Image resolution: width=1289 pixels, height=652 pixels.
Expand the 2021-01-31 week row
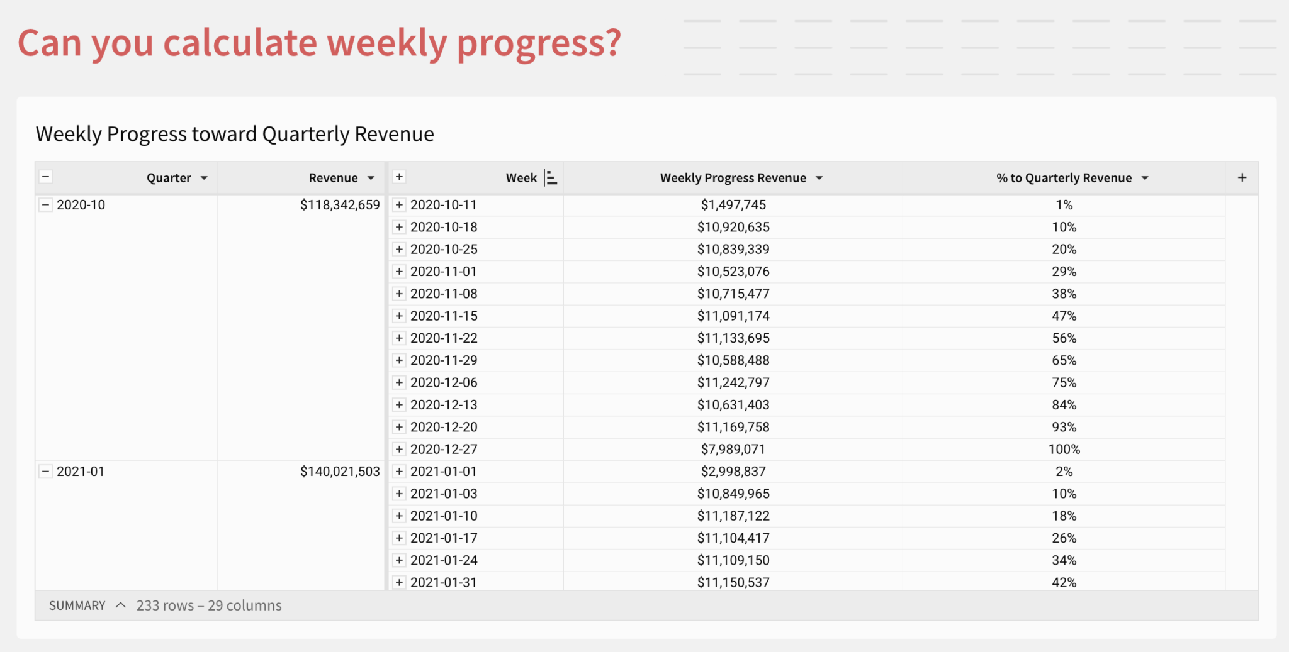point(399,582)
